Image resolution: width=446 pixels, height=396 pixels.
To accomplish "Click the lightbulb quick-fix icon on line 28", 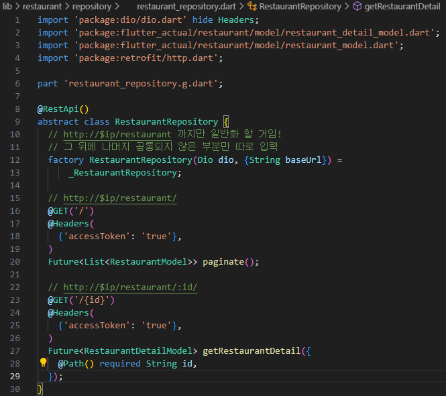I will [43, 362].
